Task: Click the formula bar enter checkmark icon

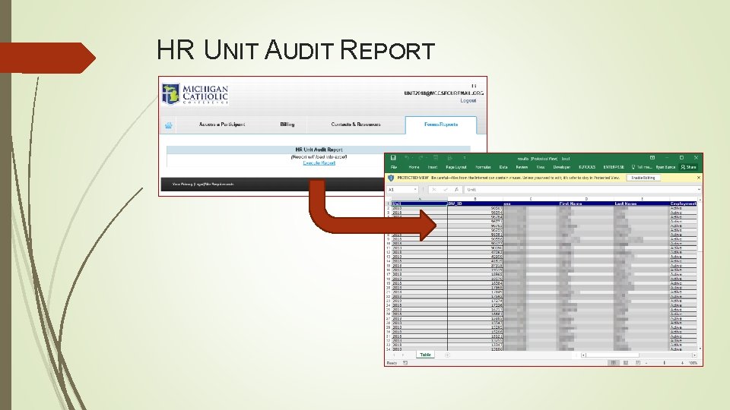Action: point(445,190)
